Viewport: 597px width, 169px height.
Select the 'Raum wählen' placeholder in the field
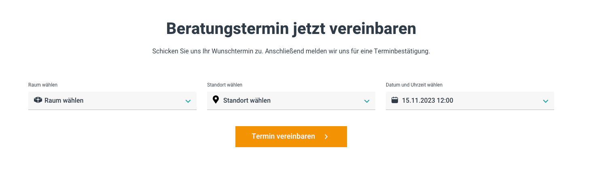64,100
